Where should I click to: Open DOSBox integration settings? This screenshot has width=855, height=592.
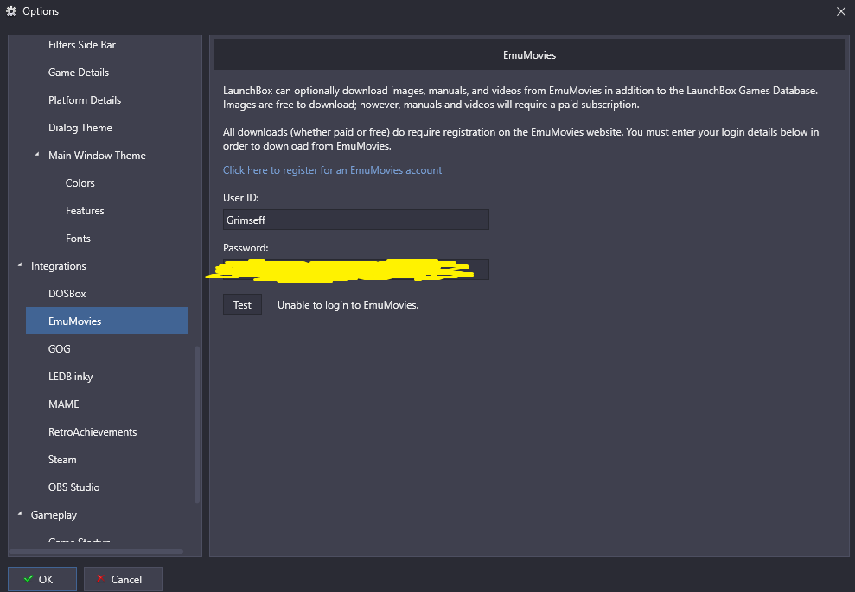tap(67, 294)
